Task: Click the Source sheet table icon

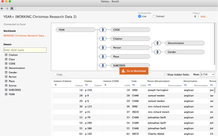Action: pyautogui.click(x=6, y=85)
